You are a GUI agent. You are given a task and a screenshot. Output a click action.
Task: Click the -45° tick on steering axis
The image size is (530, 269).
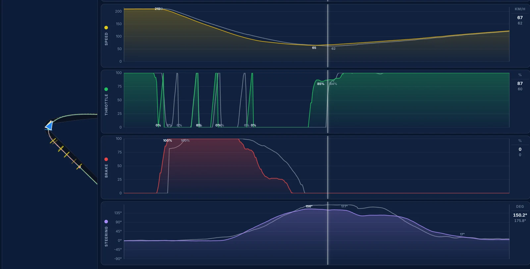tap(118, 249)
